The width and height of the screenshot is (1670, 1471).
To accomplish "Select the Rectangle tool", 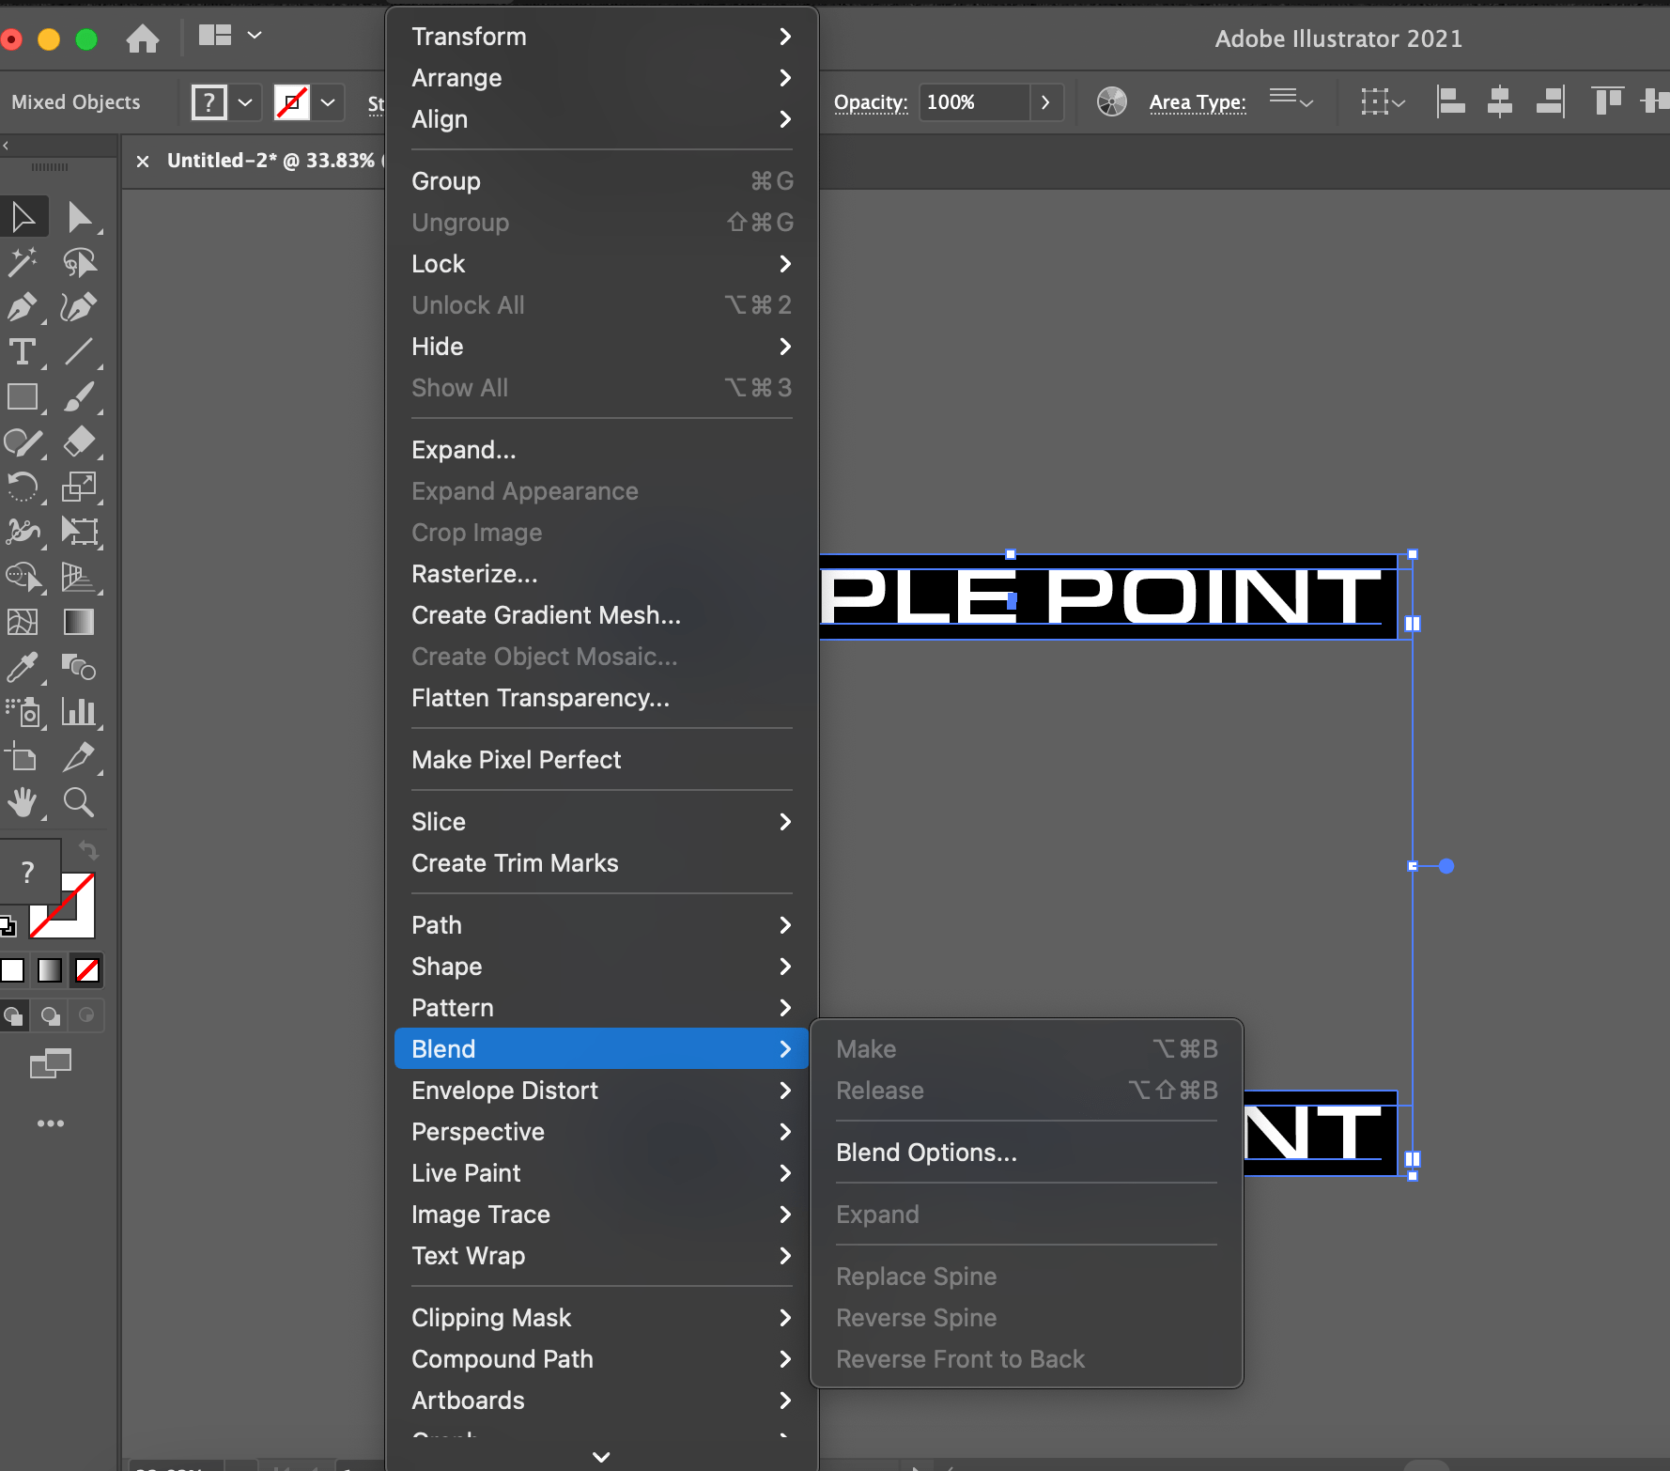I will [x=23, y=397].
